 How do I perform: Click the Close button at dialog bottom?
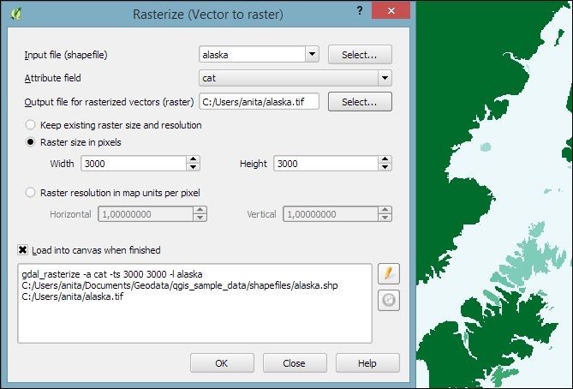(294, 363)
